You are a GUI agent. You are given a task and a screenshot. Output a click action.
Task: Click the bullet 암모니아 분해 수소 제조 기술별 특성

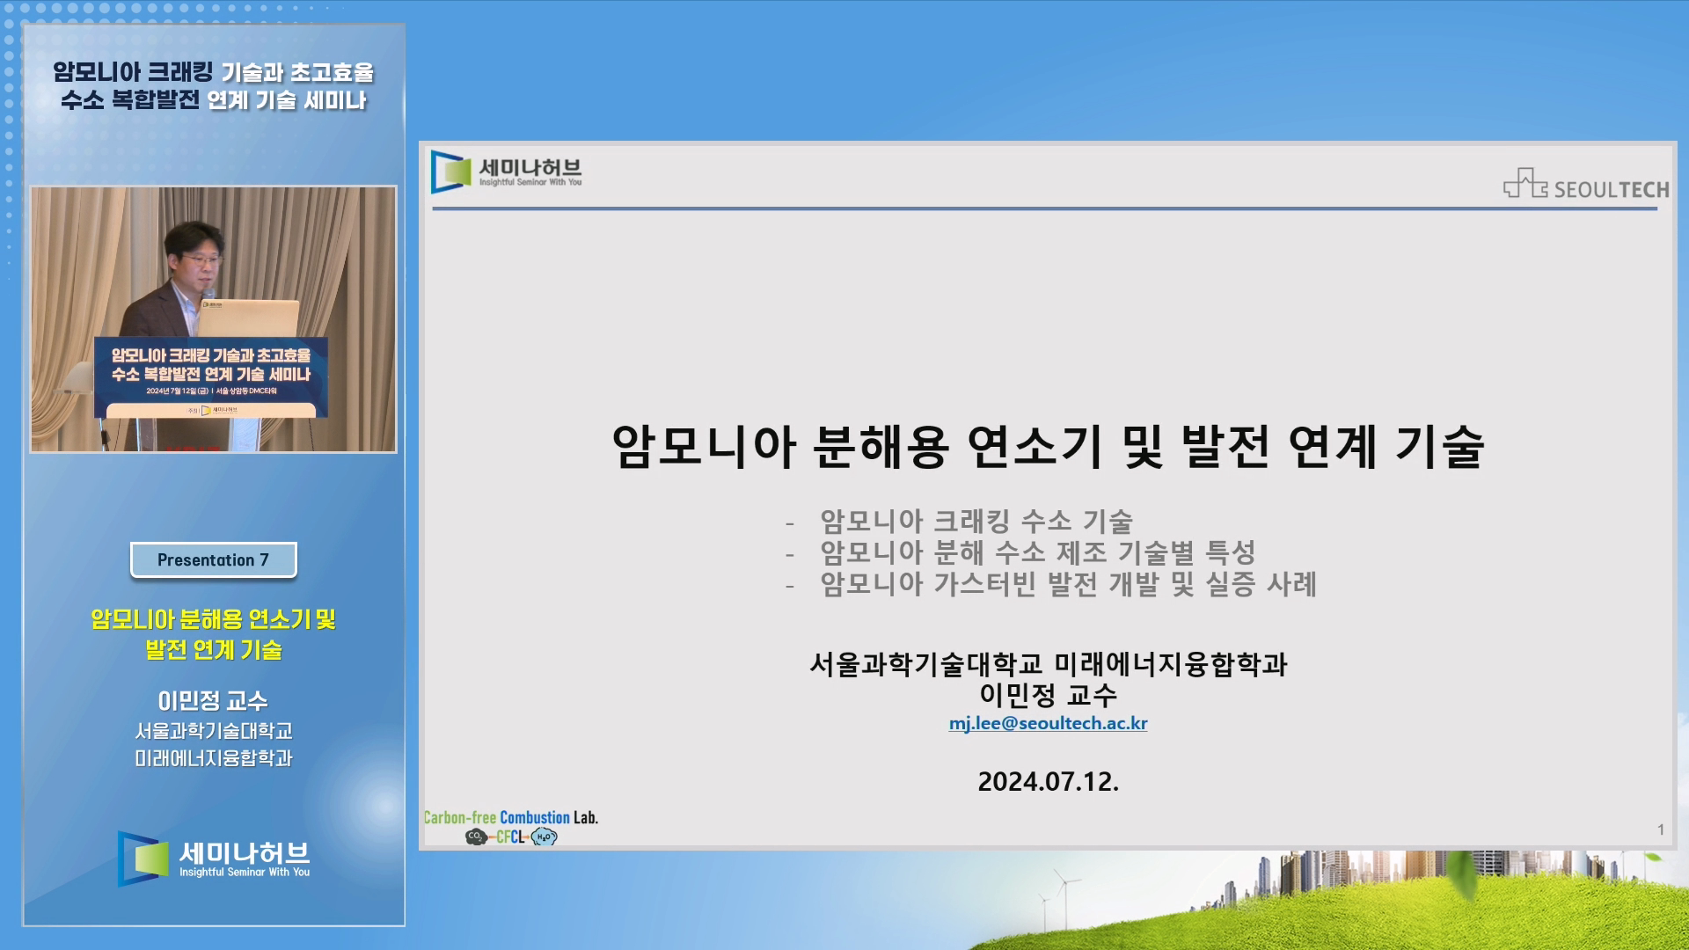click(1038, 552)
